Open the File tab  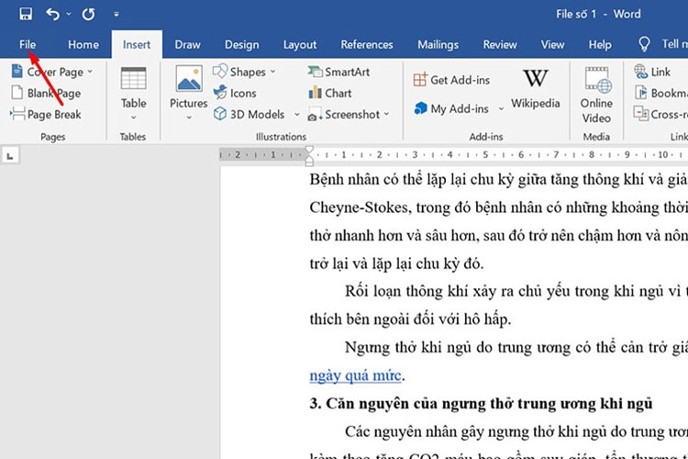tap(28, 44)
